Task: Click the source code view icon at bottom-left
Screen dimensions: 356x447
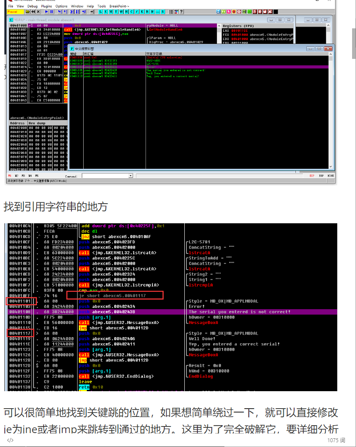Action: coord(10,440)
